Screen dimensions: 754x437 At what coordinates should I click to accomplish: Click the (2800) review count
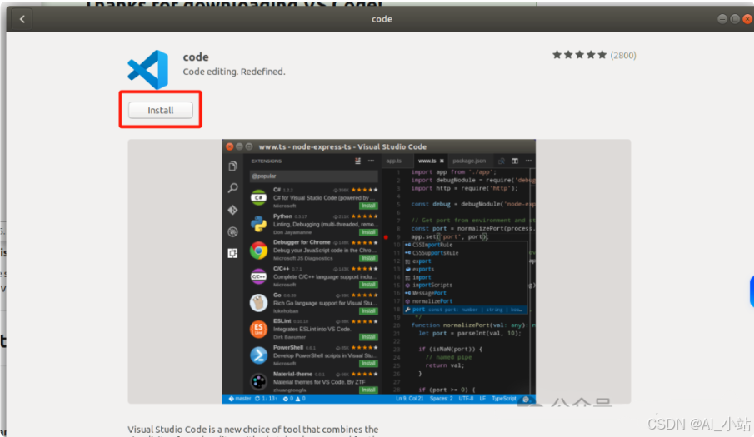click(x=623, y=56)
